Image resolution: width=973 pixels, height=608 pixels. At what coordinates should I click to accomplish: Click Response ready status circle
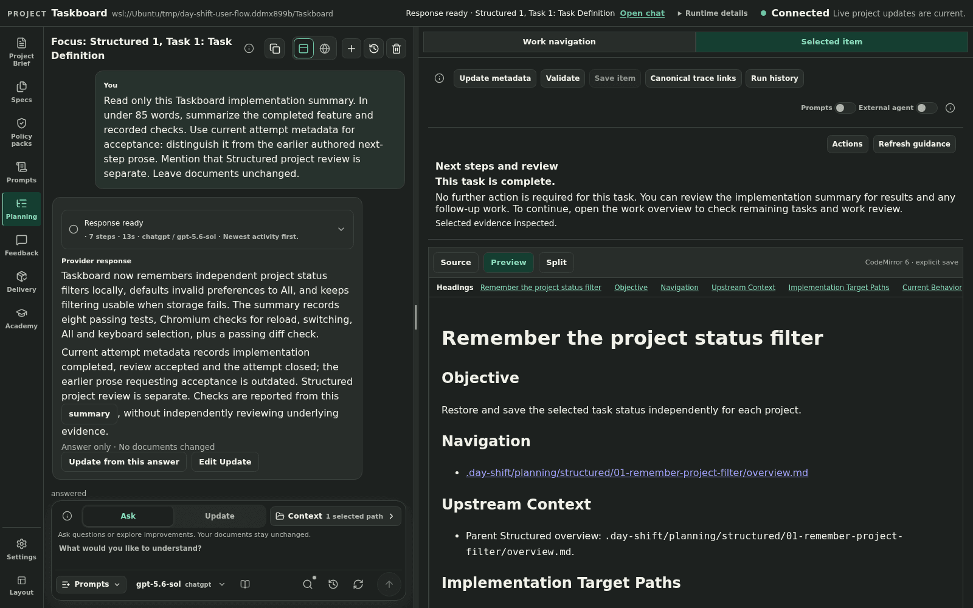pos(74,229)
